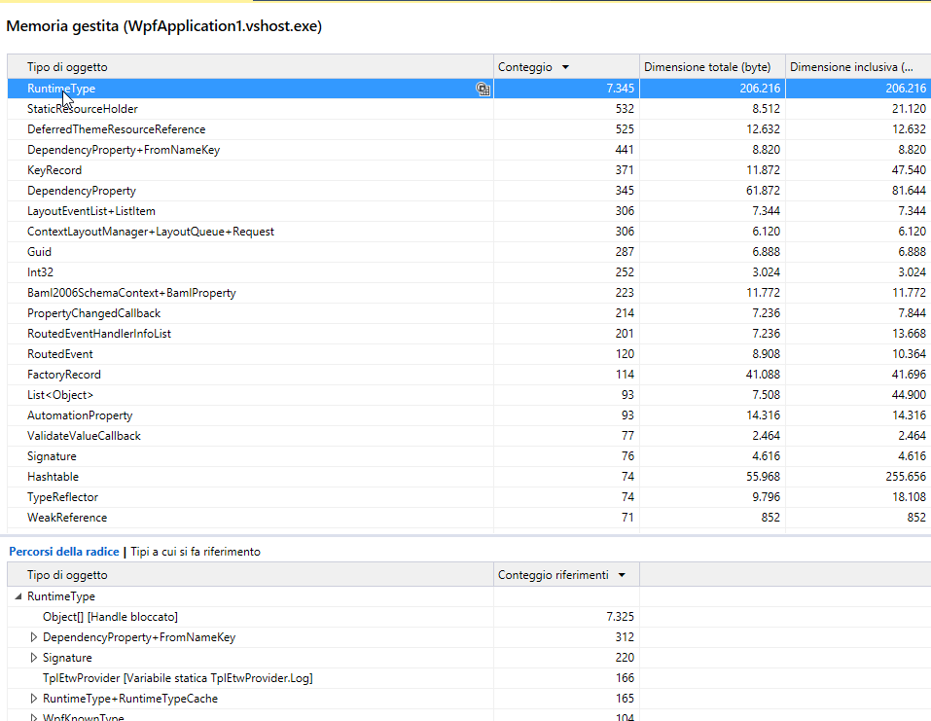Select the Guid row
The image size is (931, 721).
469,252
